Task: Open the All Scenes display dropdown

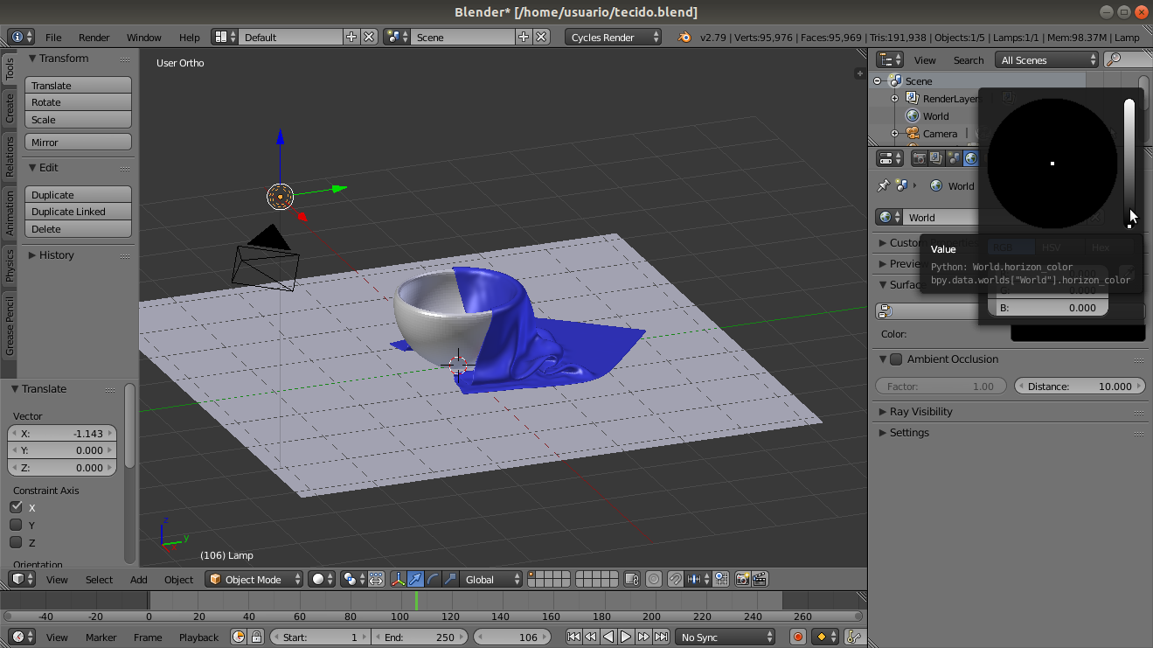Action: pos(1047,59)
